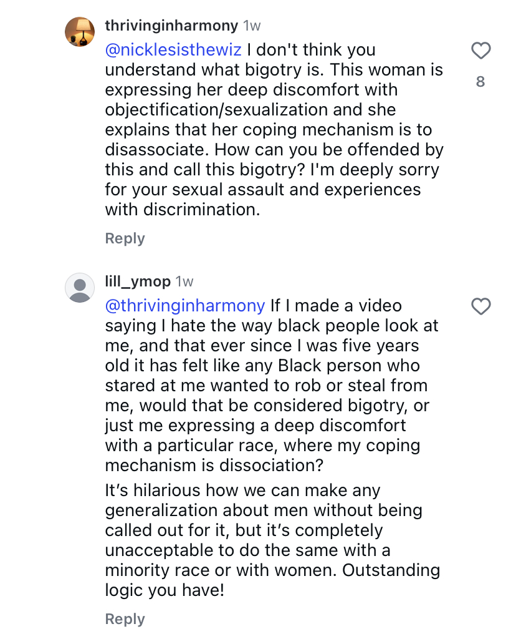Viewport: 516px width, 644px height.
Task: Click the line "disassociate. How can you be offended by"
Action: pos(274,149)
